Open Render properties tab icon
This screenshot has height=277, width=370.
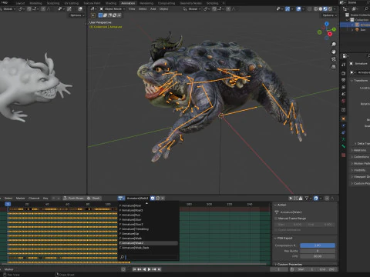[x=344, y=73]
